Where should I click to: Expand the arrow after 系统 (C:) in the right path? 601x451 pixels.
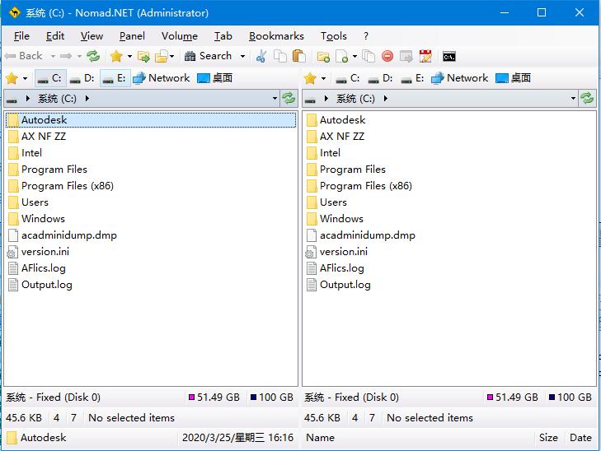pyautogui.click(x=386, y=99)
